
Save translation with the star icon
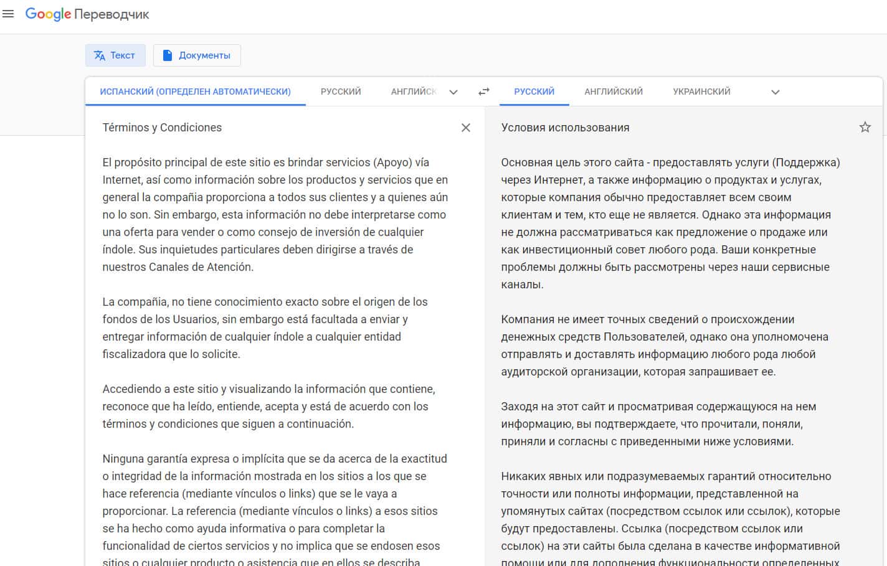865,128
